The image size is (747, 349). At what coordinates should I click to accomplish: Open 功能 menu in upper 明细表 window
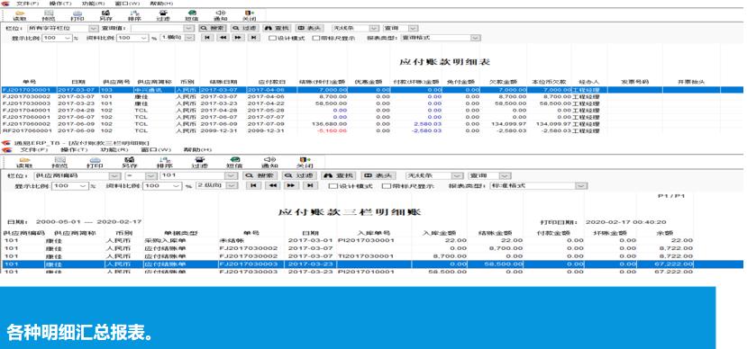(93, 4)
